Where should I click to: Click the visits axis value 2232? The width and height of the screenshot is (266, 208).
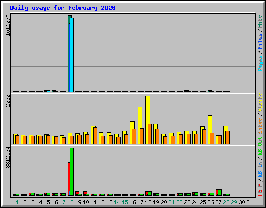pyautogui.click(x=8, y=101)
